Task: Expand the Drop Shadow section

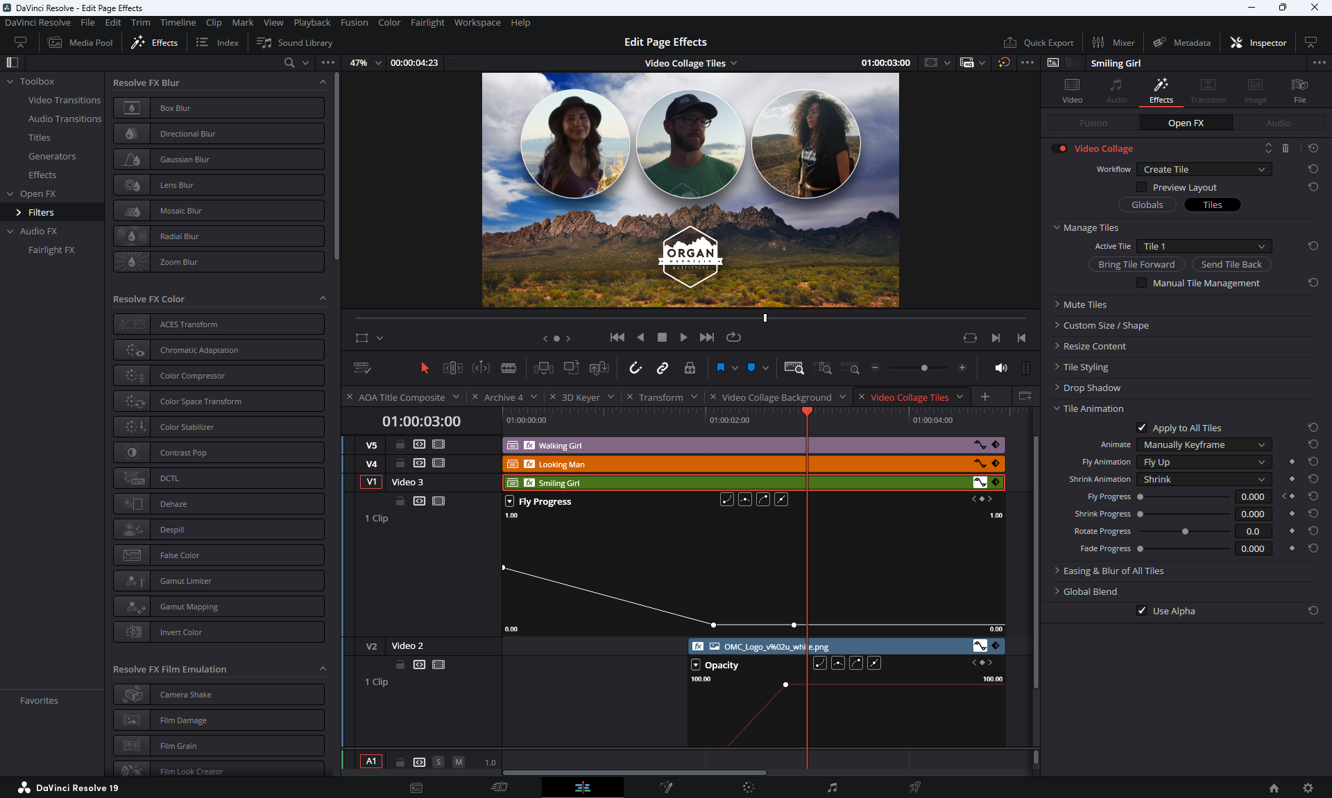Action: pos(1091,388)
